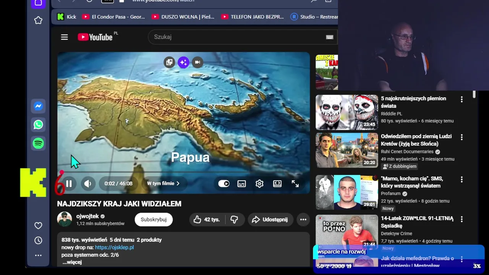The image size is (489, 275).
Task: Open video 5 najokrutniejszych plemion świata
Action: click(413, 102)
